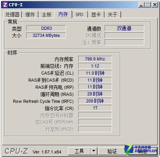Select the 内存 tab
This screenshot has width=160, height=157.
63,14
